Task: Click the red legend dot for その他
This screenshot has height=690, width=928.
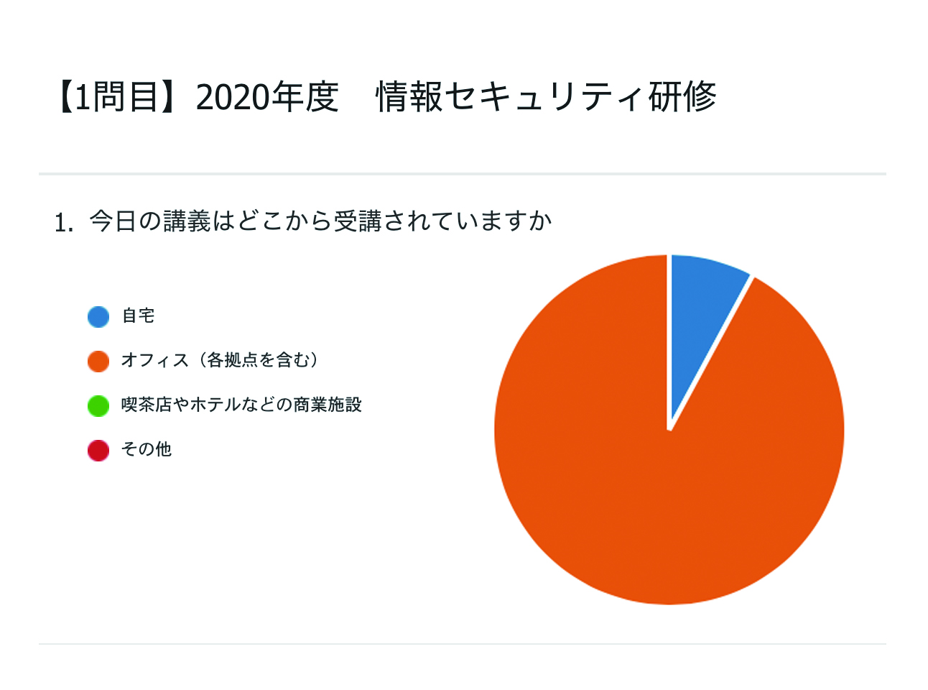Action: coord(98,450)
